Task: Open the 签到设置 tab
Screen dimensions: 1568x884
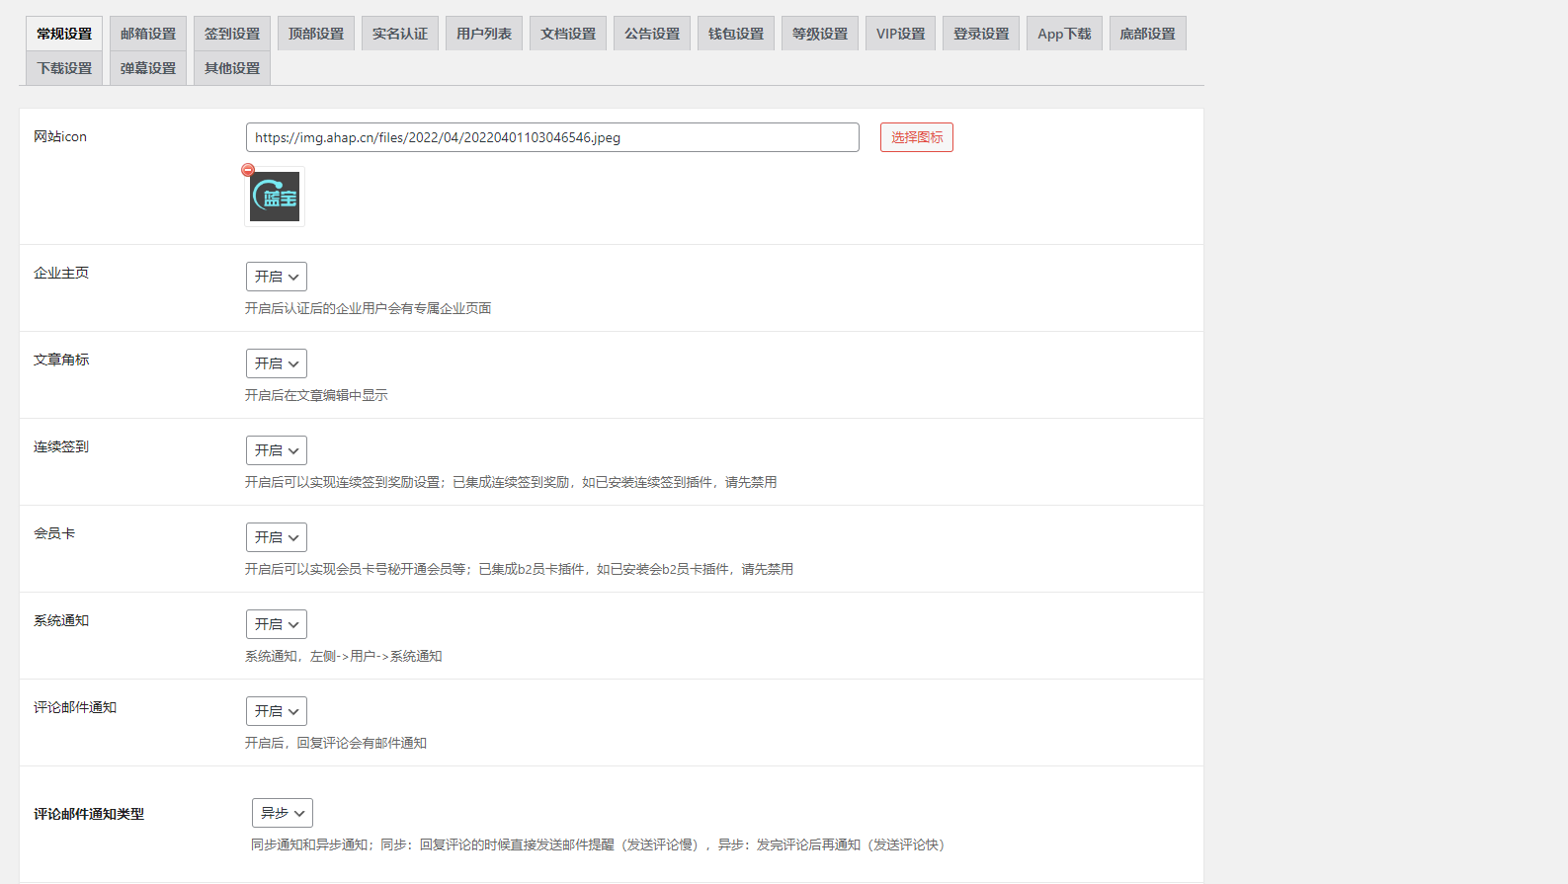Action: pos(232,34)
